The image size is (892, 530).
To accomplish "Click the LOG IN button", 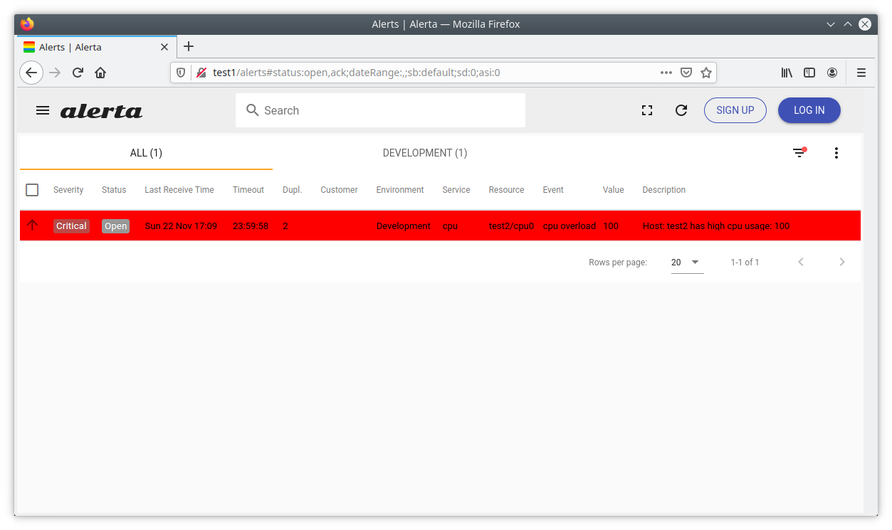I will pos(809,110).
